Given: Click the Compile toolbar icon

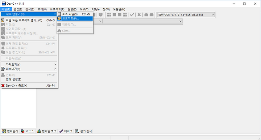Looking at the screenshot, I should point(109,15).
